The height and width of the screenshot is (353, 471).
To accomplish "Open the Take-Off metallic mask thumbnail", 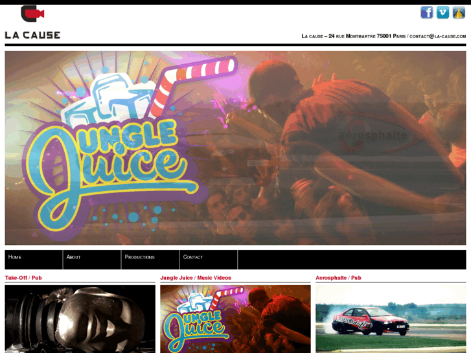I will (x=80, y=319).
